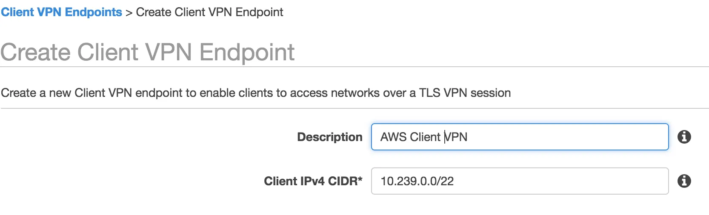Click the 'Client IPv4 CIDR*' field label

pos(312,181)
